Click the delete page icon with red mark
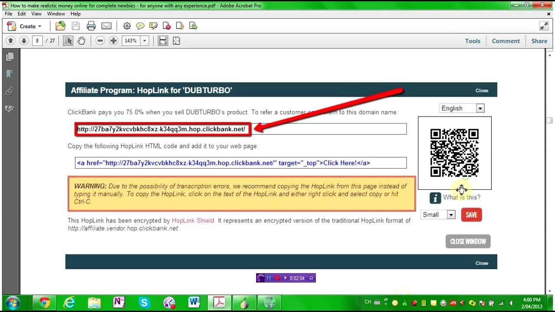555x312 pixels. [166, 26]
